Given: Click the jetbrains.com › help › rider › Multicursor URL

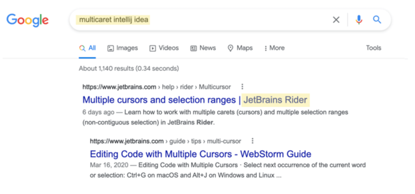Looking at the screenshot, I should click(x=157, y=87).
